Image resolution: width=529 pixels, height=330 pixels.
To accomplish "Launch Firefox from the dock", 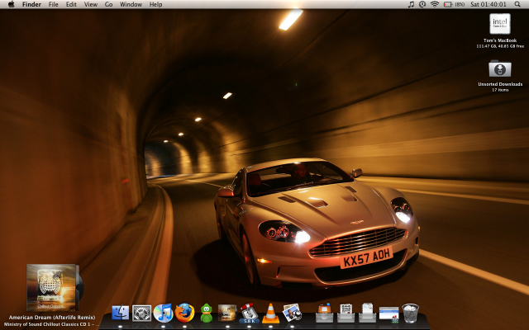I will pos(184,313).
